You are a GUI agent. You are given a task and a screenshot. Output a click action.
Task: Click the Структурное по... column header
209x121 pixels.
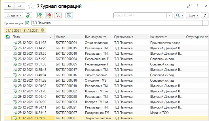(x=197, y=37)
